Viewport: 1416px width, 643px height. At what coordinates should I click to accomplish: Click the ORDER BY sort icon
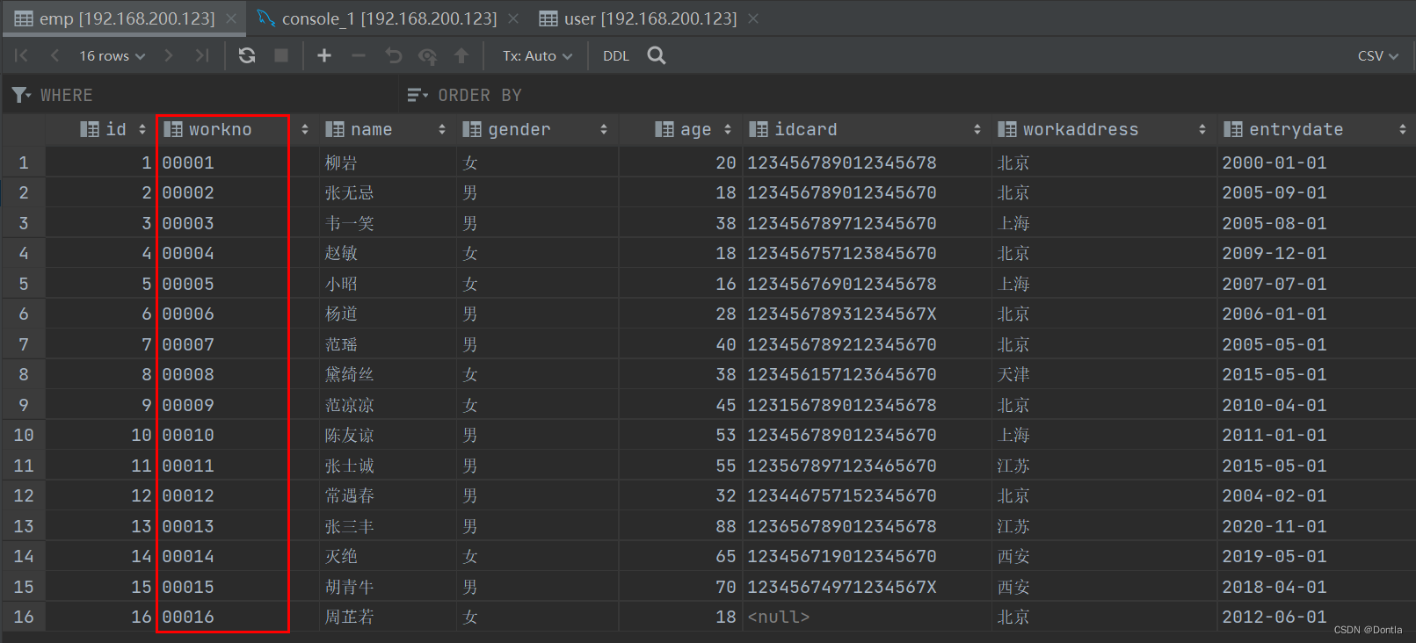418,95
